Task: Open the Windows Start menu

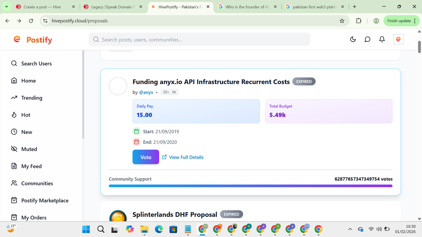Action: [86, 229]
